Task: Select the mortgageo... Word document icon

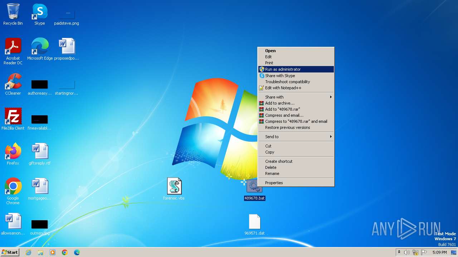Action: coord(40,189)
